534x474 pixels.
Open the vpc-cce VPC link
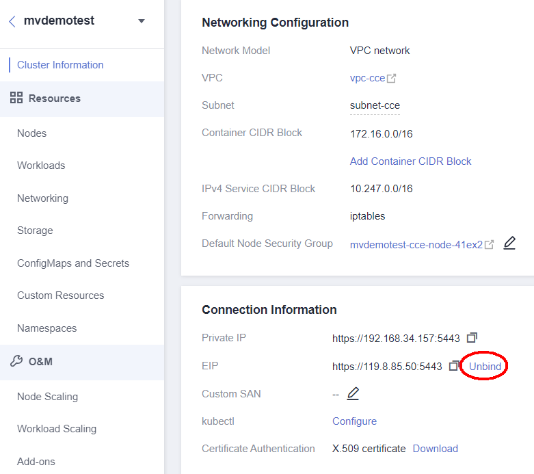click(x=367, y=78)
